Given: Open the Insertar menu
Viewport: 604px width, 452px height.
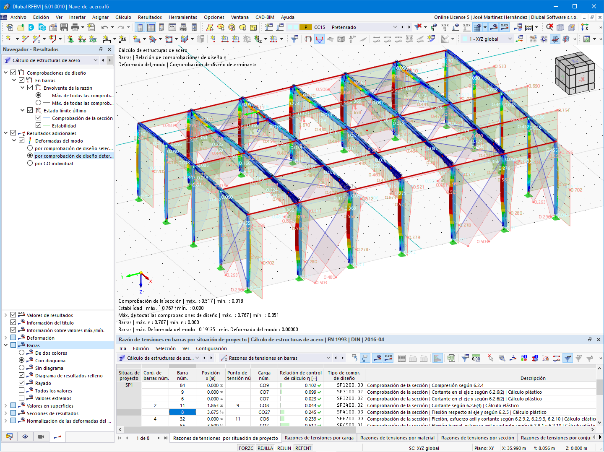Looking at the screenshot, I should pyautogui.click(x=77, y=17).
